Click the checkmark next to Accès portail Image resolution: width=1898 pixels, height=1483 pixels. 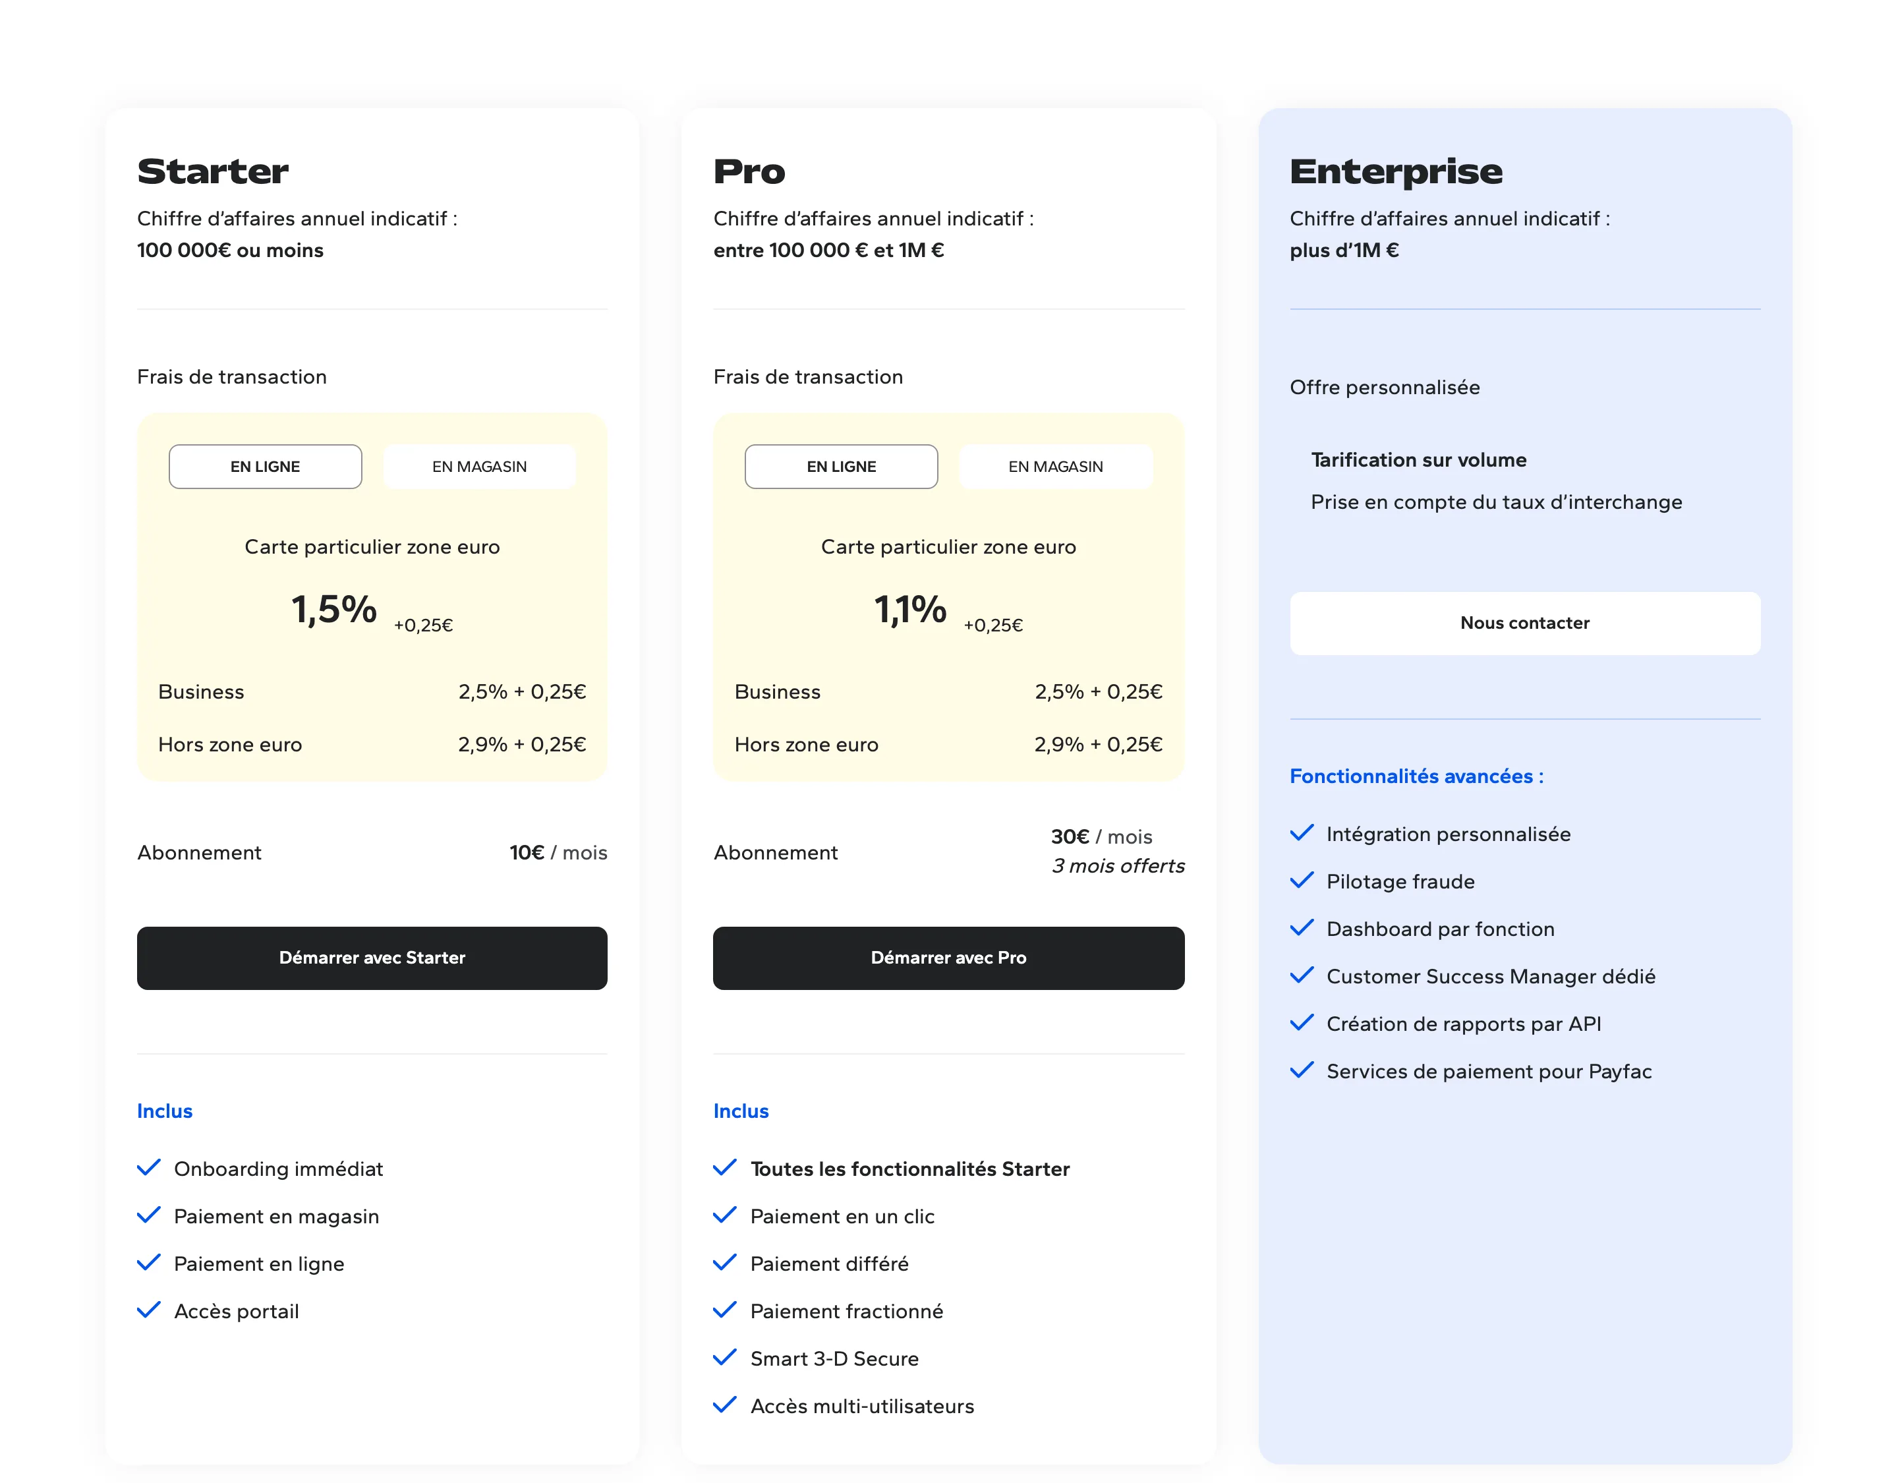click(148, 1310)
